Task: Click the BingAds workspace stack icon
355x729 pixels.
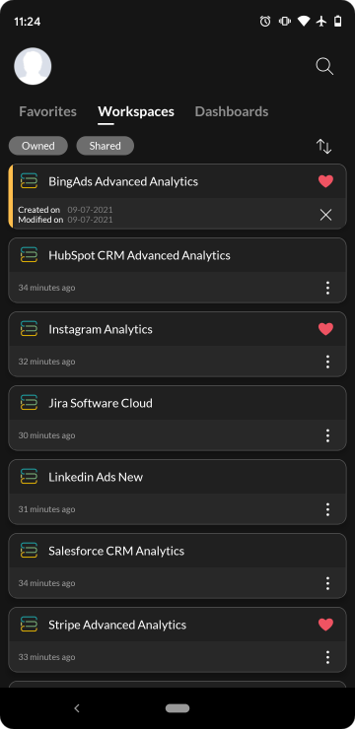Action: 29,181
